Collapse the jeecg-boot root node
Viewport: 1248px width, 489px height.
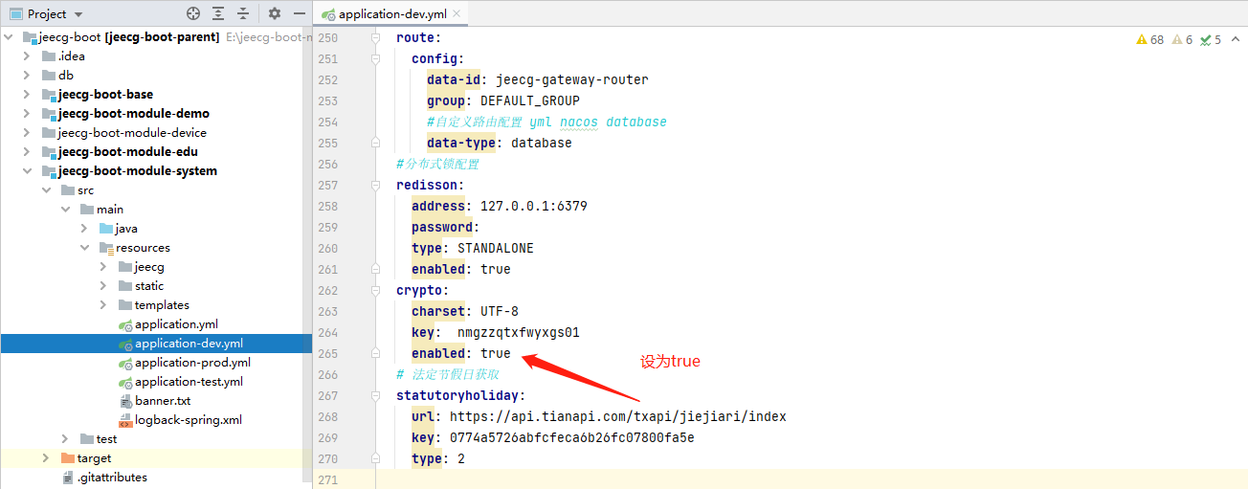10,36
